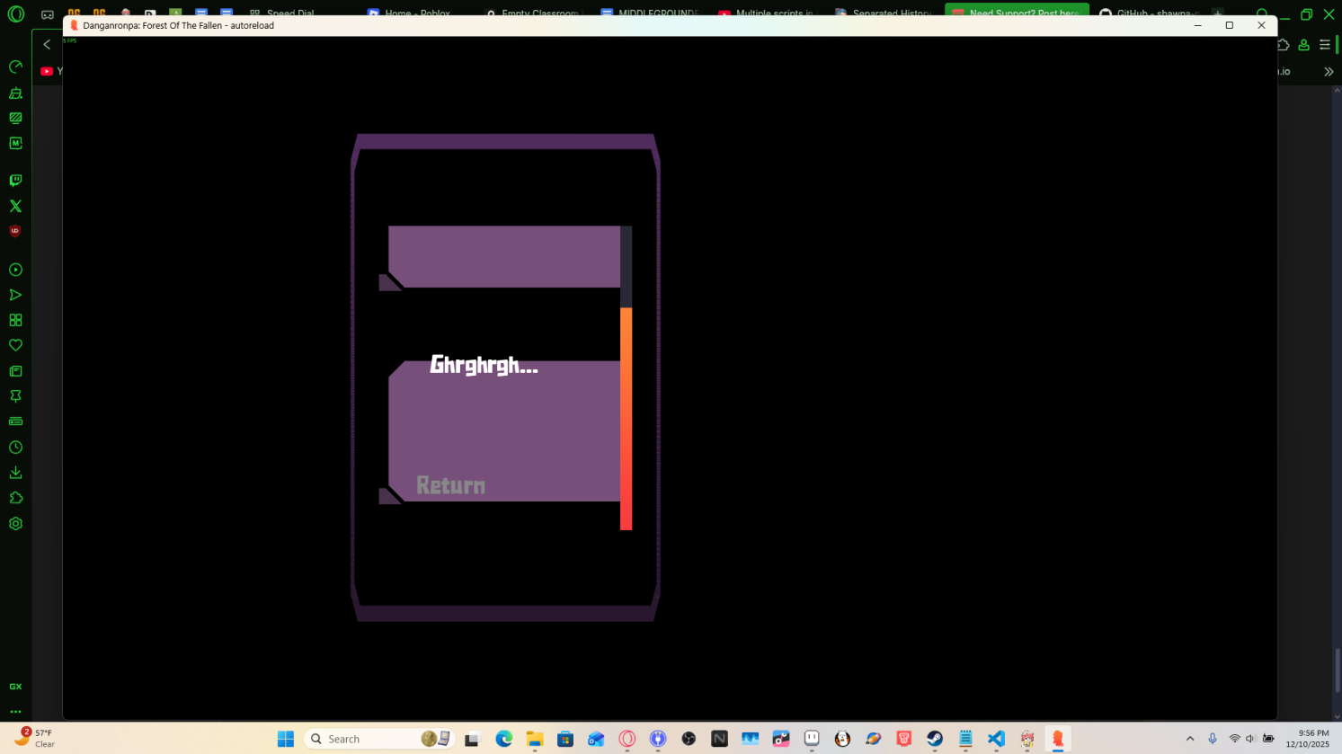This screenshot has width=1342, height=754.
Task: Switch to the GitHub tab
Action: coord(1150,13)
